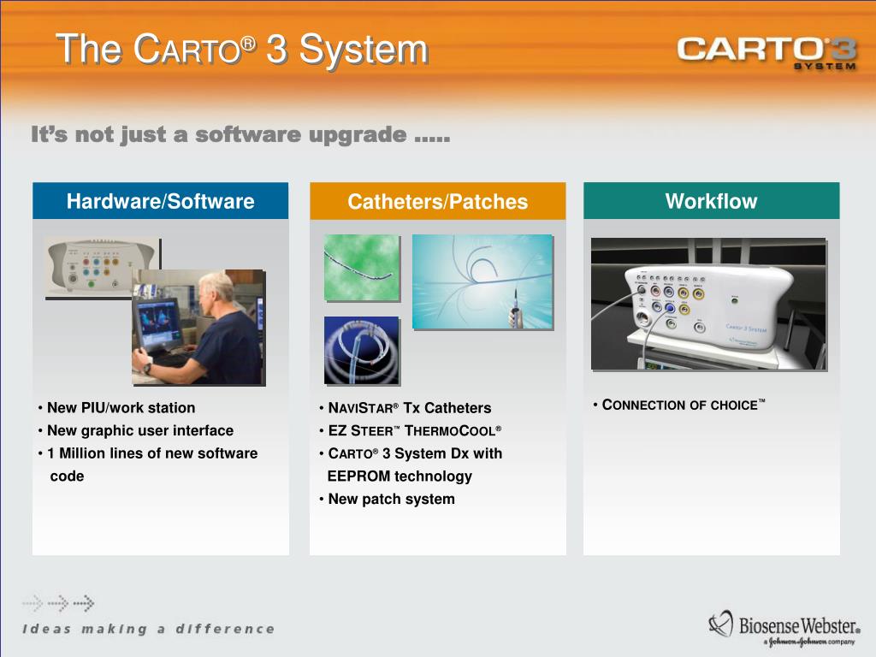Click the CARTO 3 System logo
This screenshot has height=657, width=876.
pyautogui.click(x=767, y=53)
